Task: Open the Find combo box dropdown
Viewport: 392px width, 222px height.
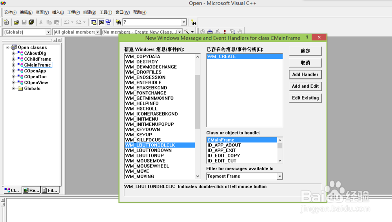Action: [x=184, y=22]
